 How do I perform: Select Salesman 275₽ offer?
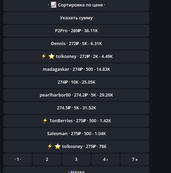76,134
